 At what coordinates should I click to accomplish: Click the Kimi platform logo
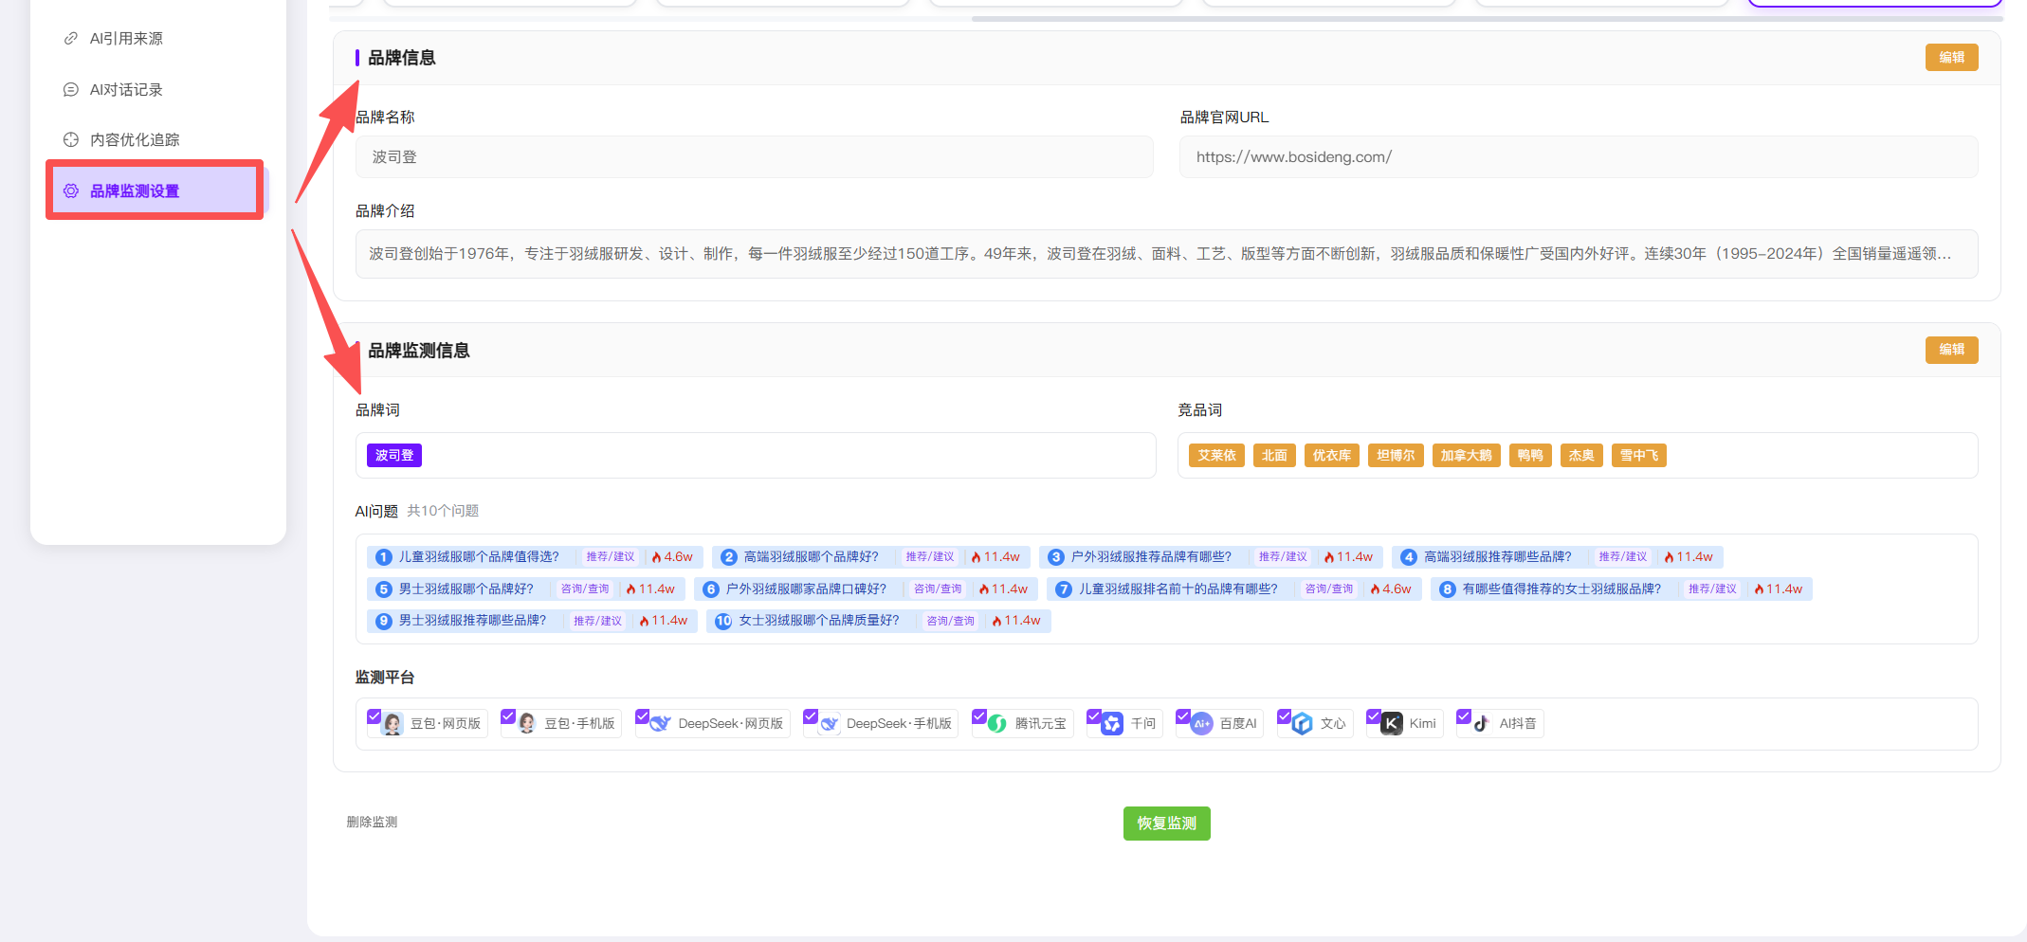tap(1392, 724)
